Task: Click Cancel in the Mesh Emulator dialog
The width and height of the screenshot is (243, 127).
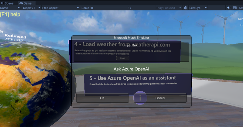Action: click(x=160, y=98)
